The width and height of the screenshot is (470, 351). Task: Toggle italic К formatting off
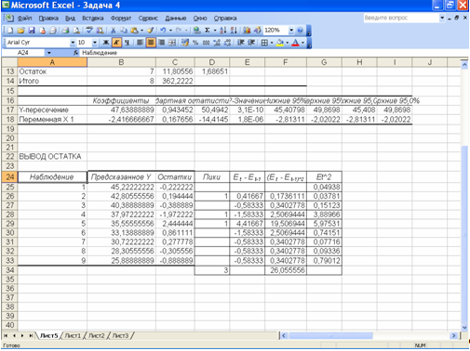116,43
